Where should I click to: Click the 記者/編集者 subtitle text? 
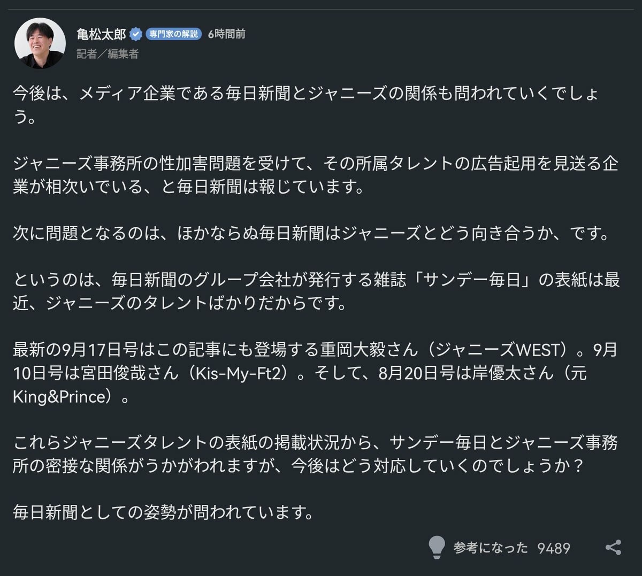coord(108,53)
